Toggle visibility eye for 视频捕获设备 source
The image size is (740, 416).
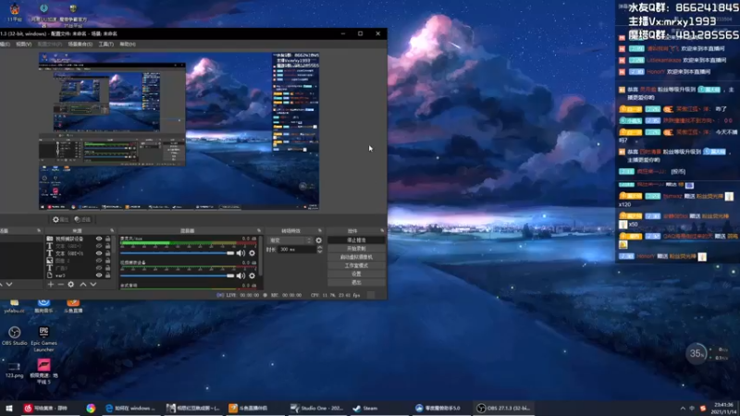[99, 239]
